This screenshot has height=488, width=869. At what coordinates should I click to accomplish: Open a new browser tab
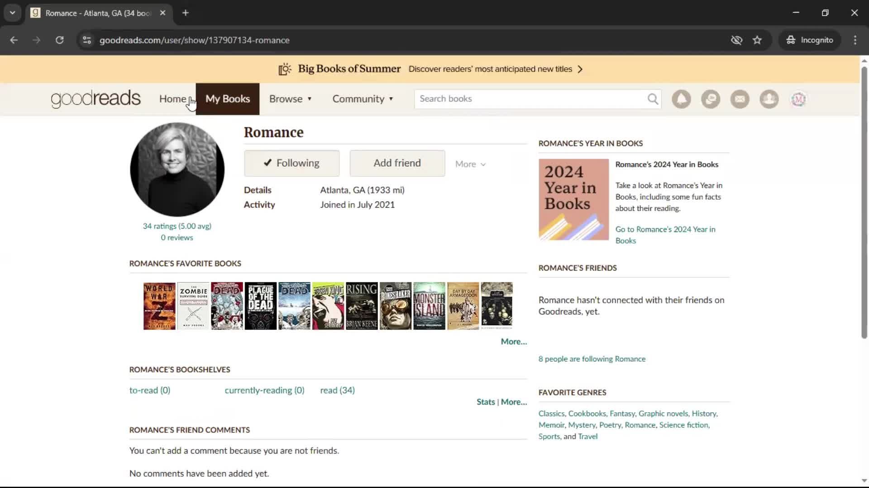[x=186, y=13]
